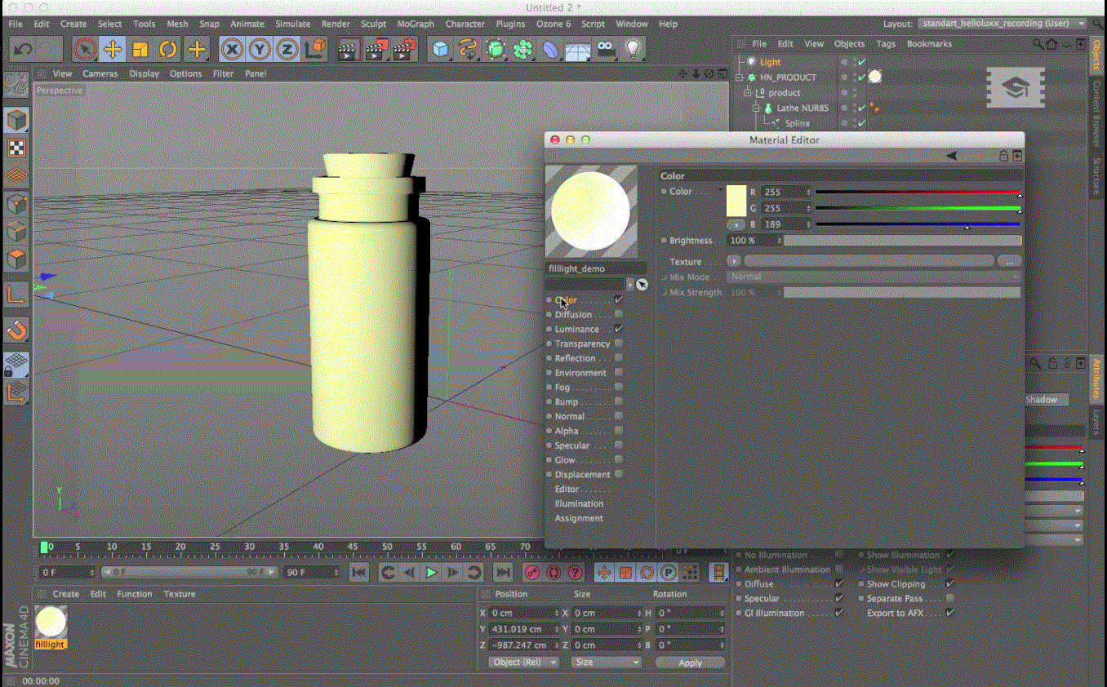This screenshot has height=687, width=1107.
Task: Uncheck the Color channel checkbox
Action: click(619, 300)
